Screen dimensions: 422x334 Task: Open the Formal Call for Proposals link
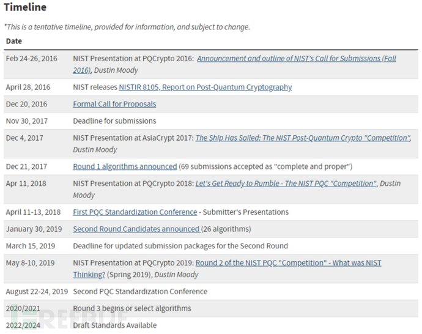tap(114, 104)
